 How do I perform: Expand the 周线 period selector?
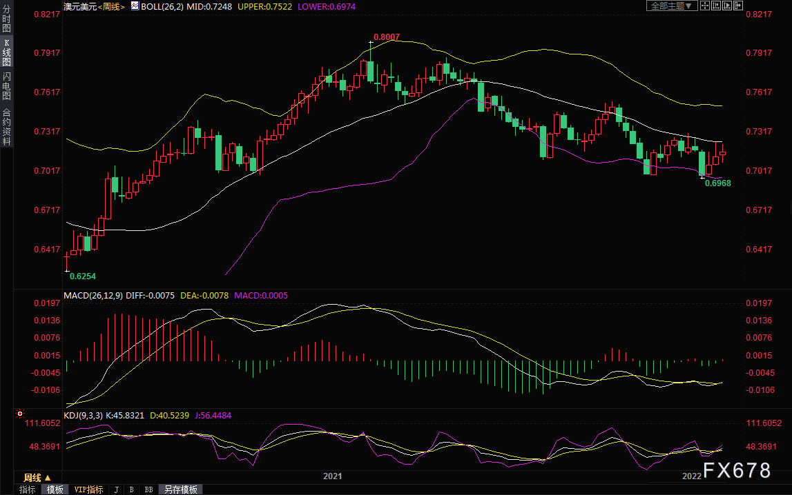(37, 477)
